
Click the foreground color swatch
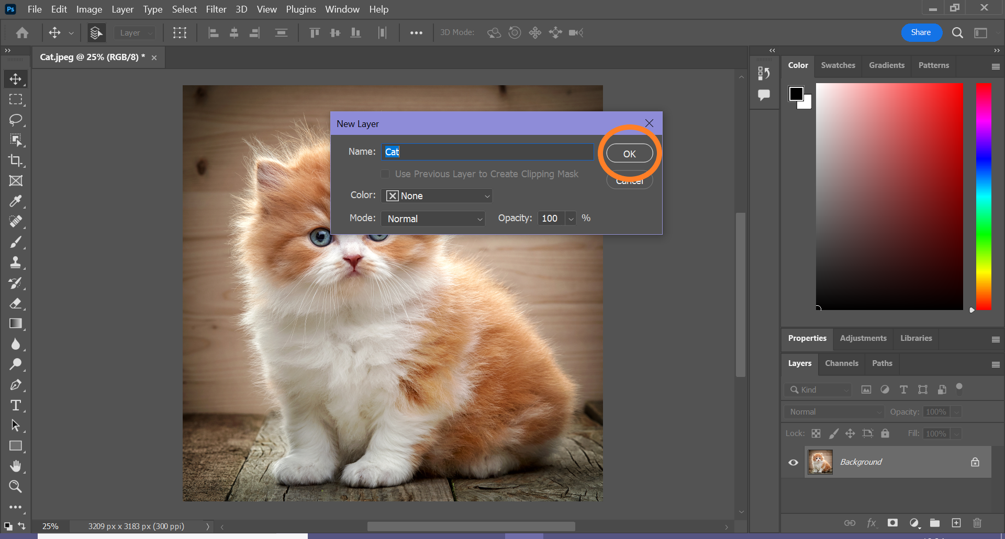coord(796,94)
